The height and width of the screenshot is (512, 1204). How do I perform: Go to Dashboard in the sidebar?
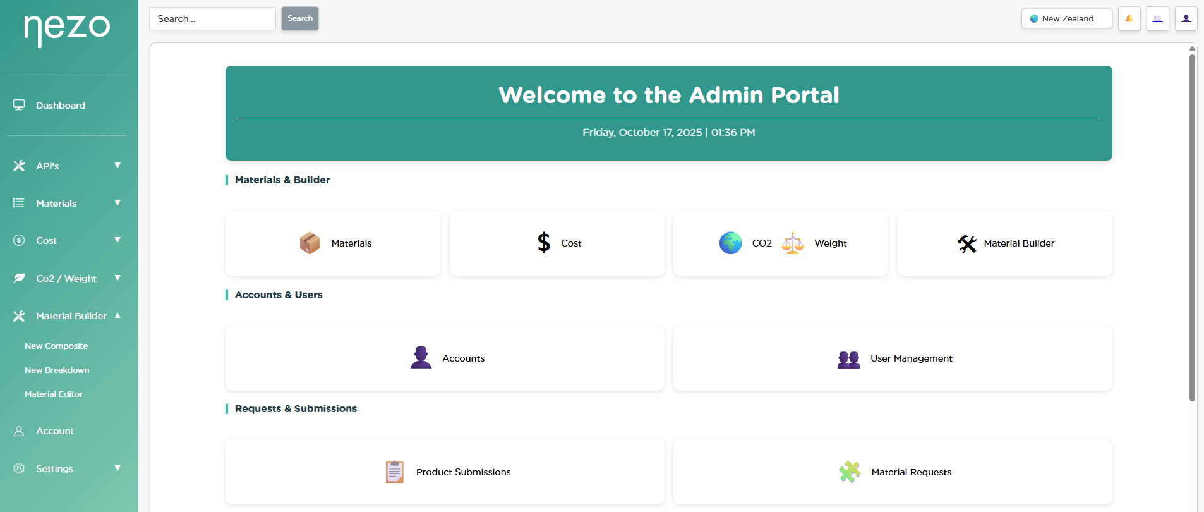coord(60,106)
